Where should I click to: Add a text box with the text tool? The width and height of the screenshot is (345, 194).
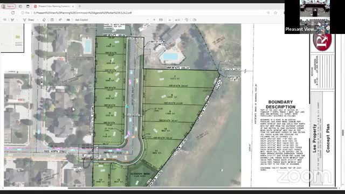coord(52,20)
